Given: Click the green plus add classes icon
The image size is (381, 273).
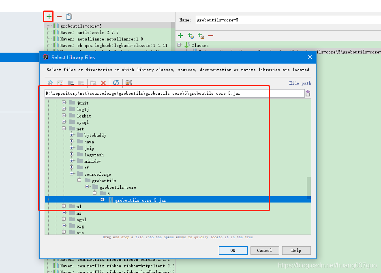Looking at the screenshot, I should click(180, 36).
